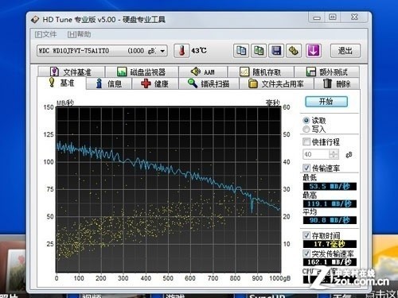Viewport: 398px width, 298px height.
Task: Open options via the yellow tools icon
Action: (294, 50)
